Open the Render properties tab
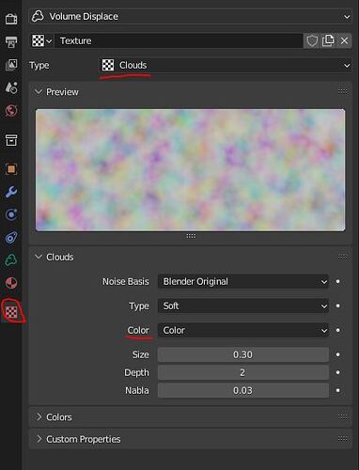The image size is (359, 470). (11, 19)
